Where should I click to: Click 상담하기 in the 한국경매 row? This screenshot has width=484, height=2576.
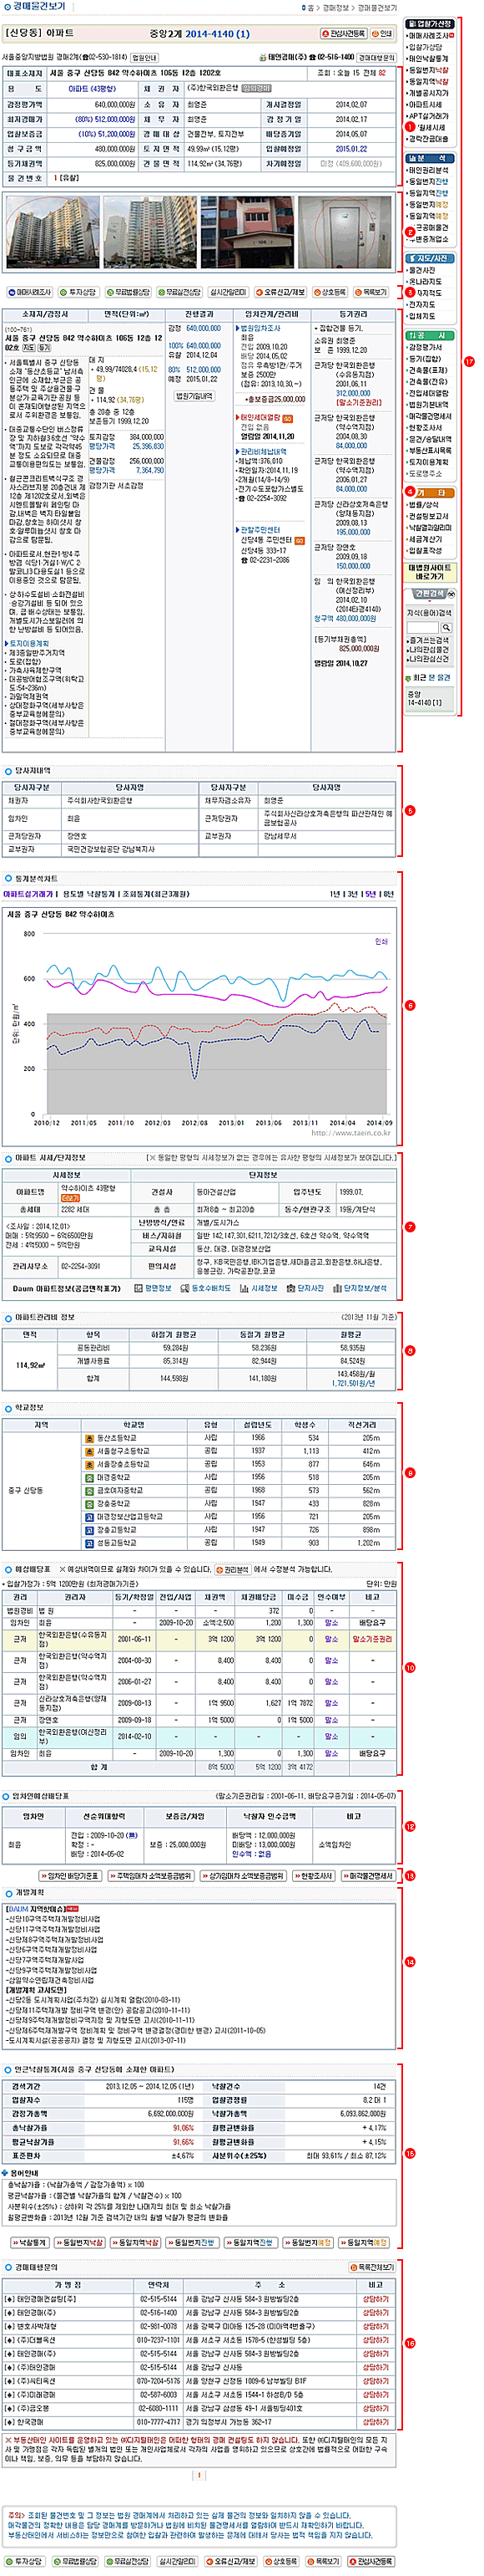[376, 2422]
